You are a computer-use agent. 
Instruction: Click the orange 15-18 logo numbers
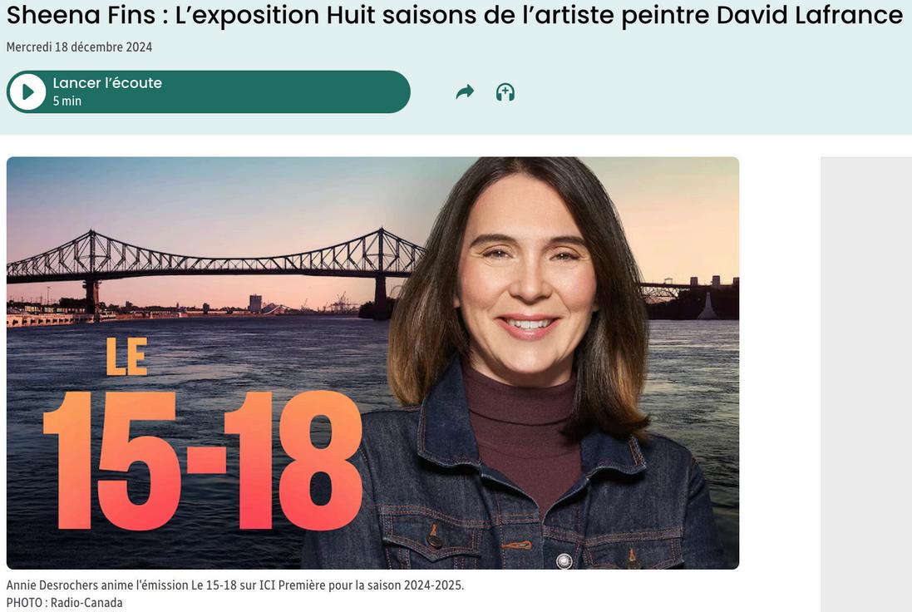click(x=203, y=460)
